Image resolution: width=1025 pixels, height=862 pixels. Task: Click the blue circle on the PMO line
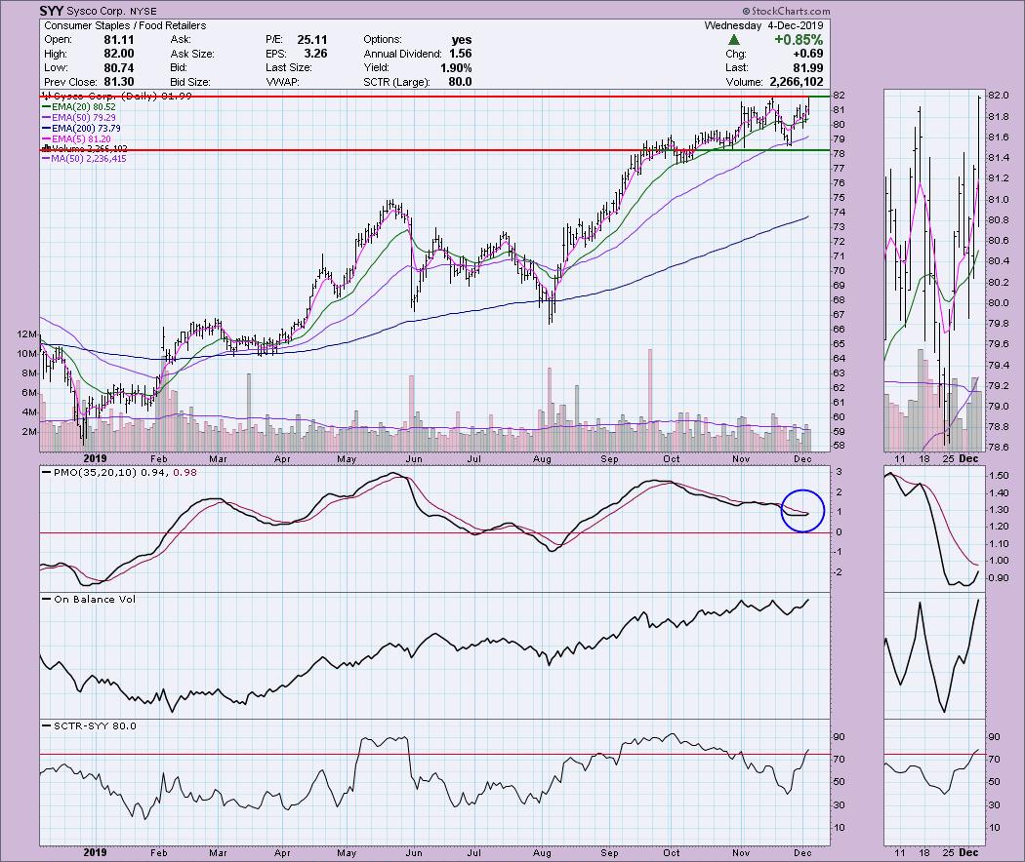click(802, 511)
